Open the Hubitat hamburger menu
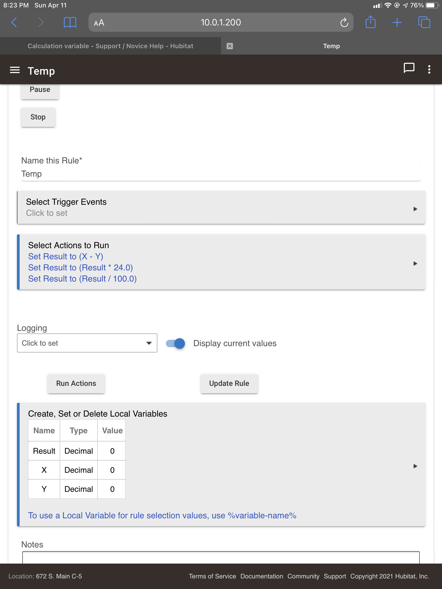 pyautogui.click(x=15, y=70)
